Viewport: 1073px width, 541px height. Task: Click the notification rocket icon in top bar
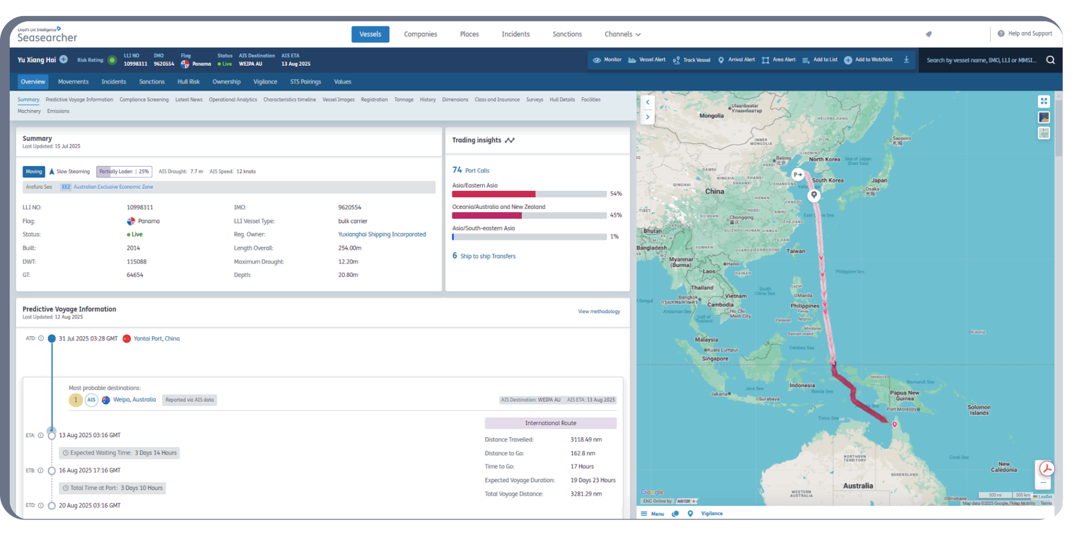point(929,34)
